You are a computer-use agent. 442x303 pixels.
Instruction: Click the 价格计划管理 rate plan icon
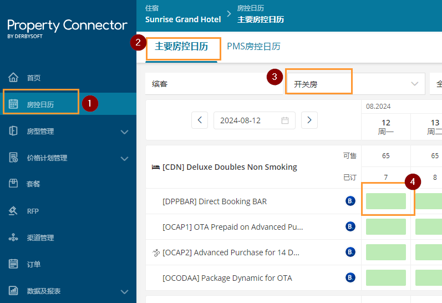click(13, 158)
